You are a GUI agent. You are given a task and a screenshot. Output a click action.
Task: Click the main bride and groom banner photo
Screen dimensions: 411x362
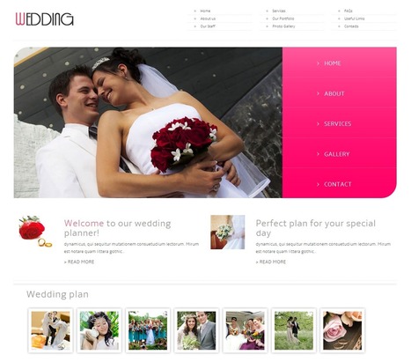pyautogui.click(x=148, y=122)
